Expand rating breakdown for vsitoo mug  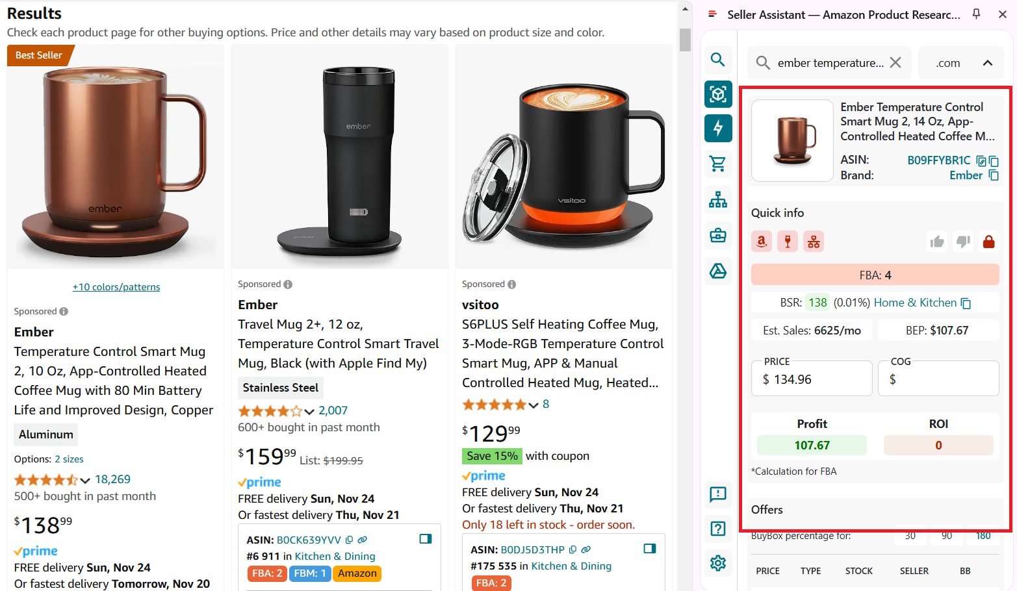[x=534, y=405]
